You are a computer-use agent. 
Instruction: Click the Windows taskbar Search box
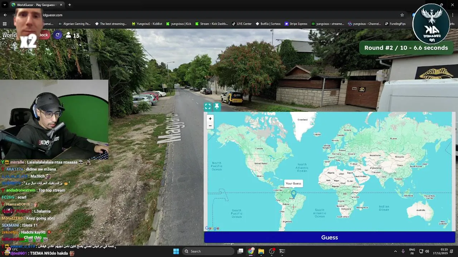208,251
